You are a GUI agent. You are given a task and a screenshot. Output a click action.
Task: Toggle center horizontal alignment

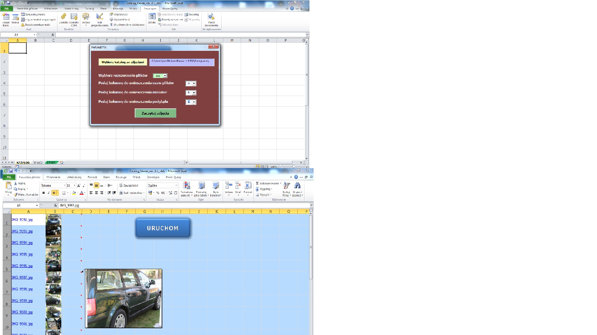coord(96,193)
